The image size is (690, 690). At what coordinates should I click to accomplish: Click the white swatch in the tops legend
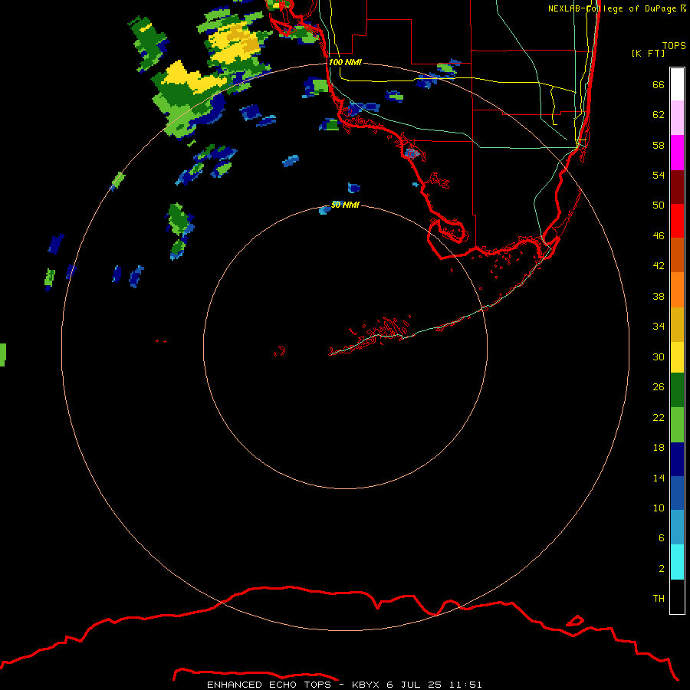(677, 84)
